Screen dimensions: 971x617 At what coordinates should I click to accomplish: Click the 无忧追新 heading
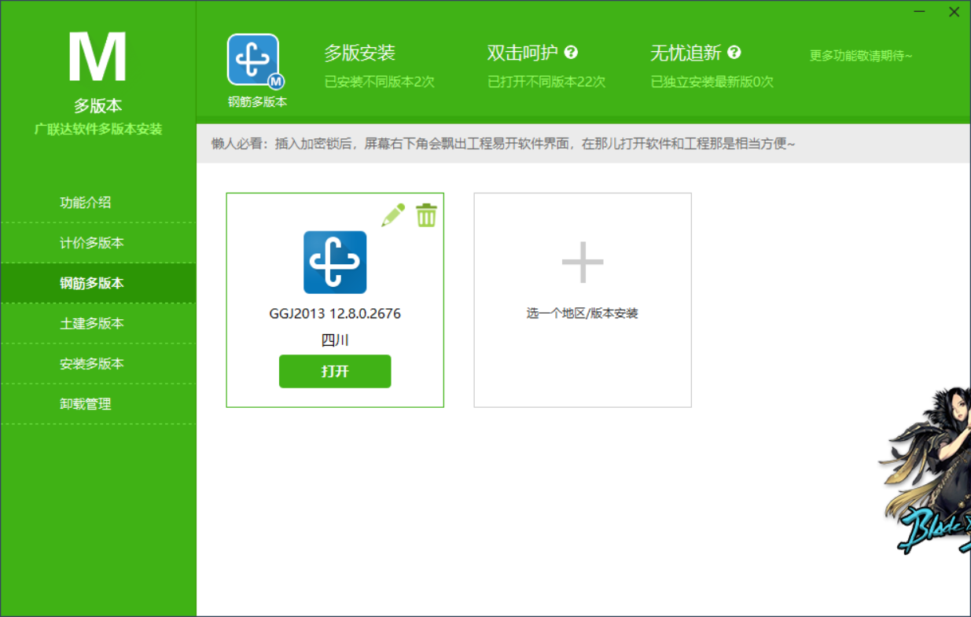point(686,53)
